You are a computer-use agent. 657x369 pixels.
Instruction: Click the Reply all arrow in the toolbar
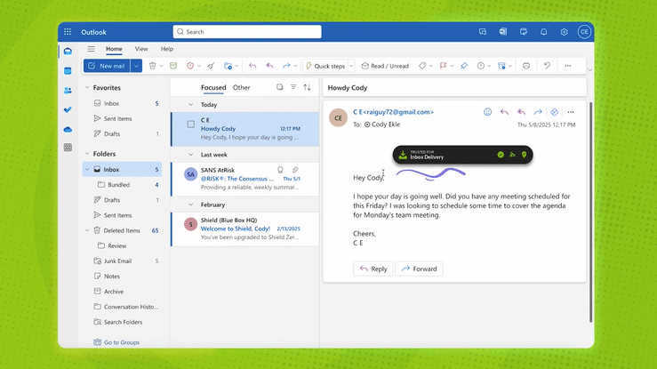[x=269, y=66]
